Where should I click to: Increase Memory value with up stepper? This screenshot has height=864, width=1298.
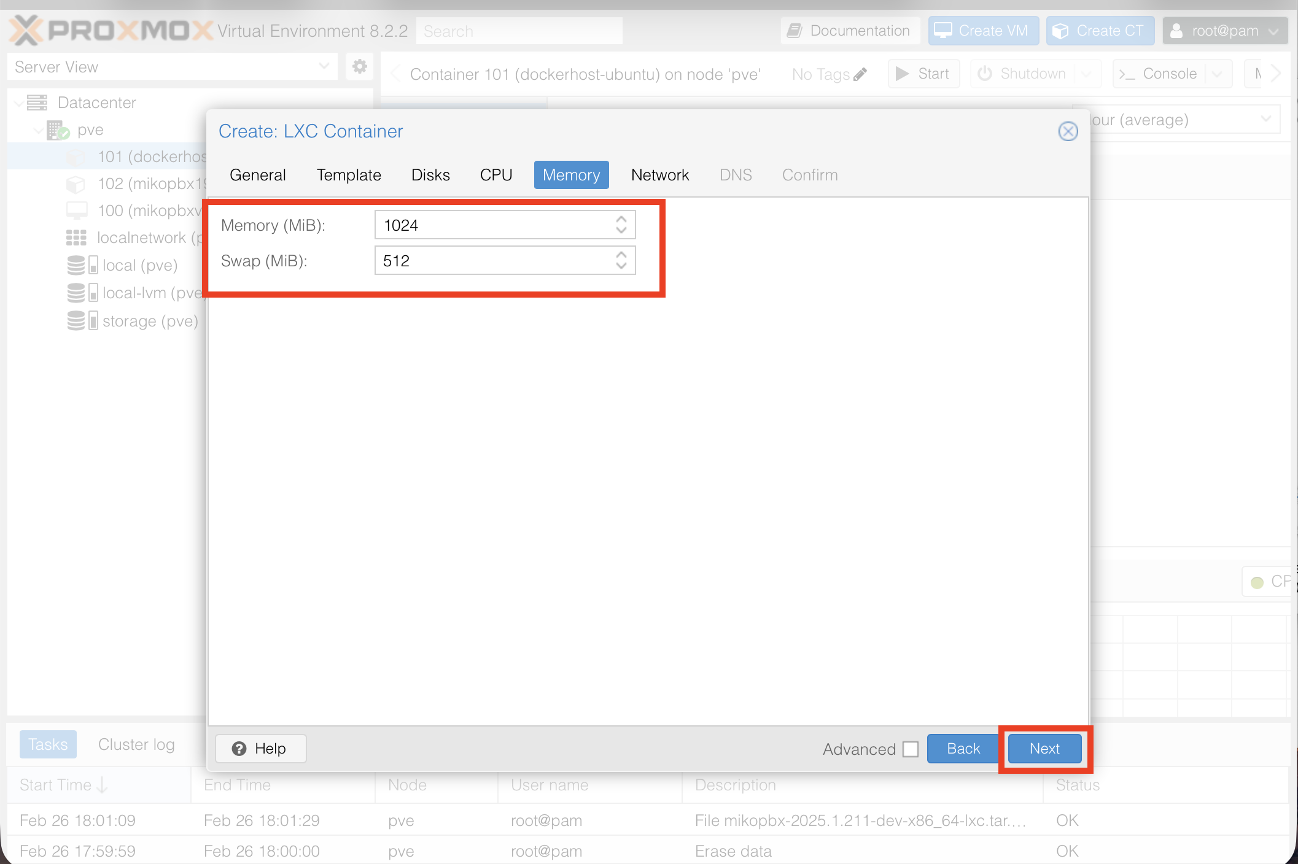click(621, 219)
